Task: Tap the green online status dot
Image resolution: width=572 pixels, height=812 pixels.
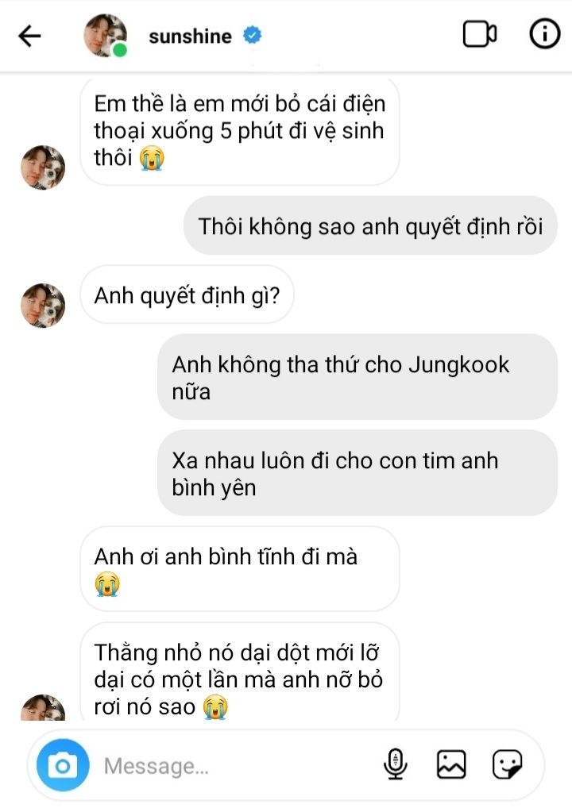Action: (120, 51)
